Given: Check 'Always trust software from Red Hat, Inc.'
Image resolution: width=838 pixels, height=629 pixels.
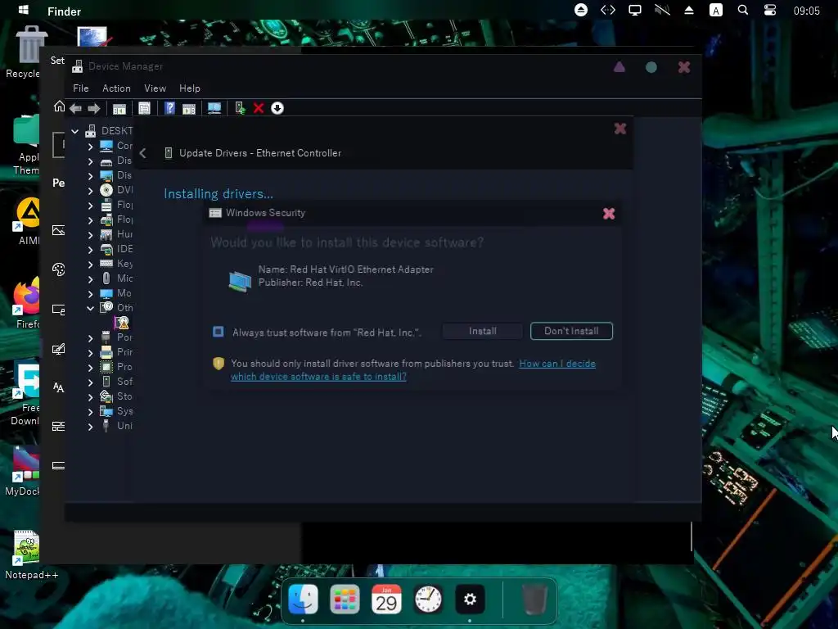Looking at the screenshot, I should (x=218, y=332).
